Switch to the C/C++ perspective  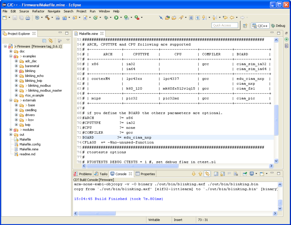click(260, 26)
